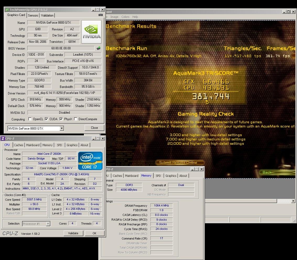Click the Paint horizontal scrollbar track
297x260 pixels.
284,201
